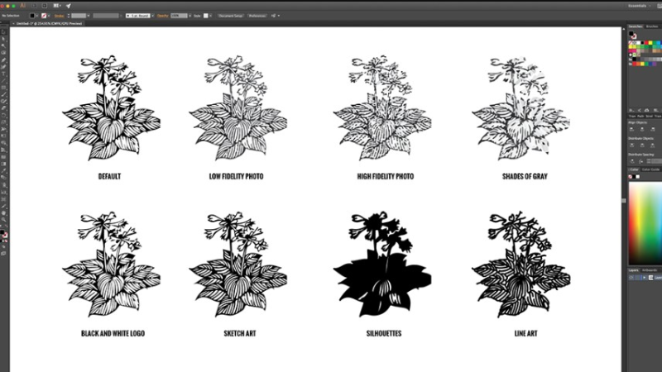Select the Type tool
The width and height of the screenshot is (662, 372).
pos(4,73)
